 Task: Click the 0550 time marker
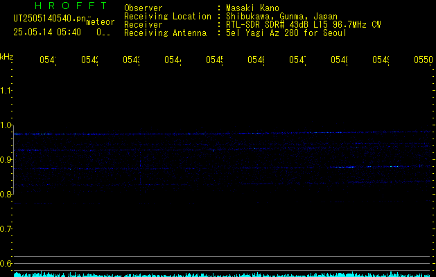coord(424,60)
